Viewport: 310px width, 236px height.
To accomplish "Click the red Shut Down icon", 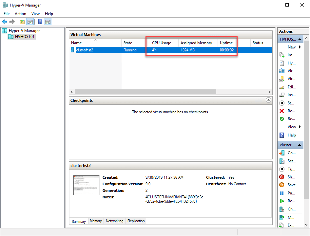I will point(282,177).
